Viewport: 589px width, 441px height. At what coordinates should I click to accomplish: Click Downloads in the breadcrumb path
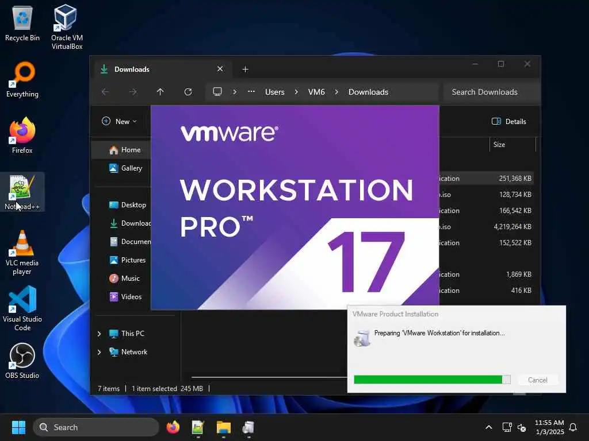(x=368, y=92)
